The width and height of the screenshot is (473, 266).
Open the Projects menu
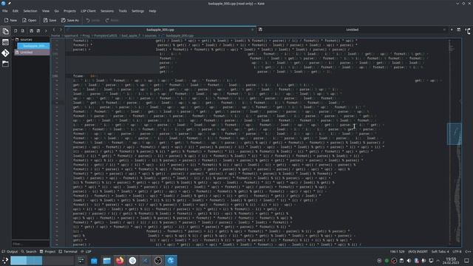click(x=69, y=11)
